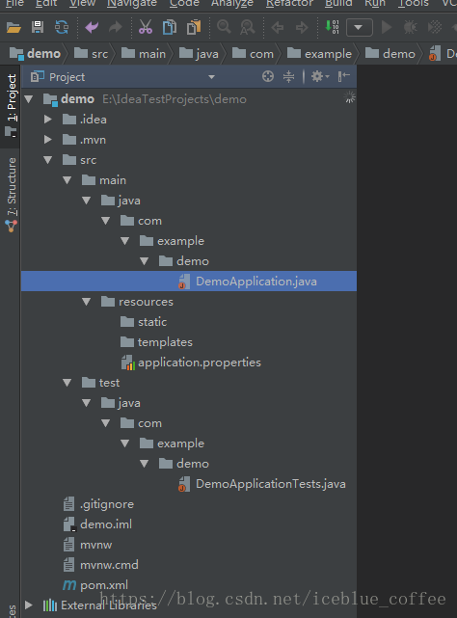Collapse the resources folder arrow

[87, 302]
